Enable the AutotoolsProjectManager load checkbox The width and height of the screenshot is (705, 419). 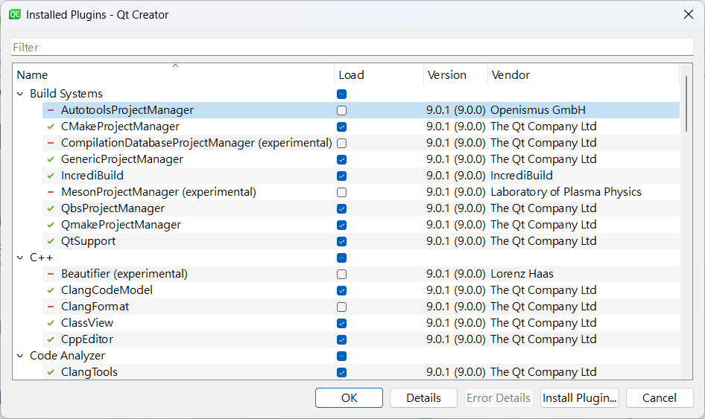click(342, 110)
